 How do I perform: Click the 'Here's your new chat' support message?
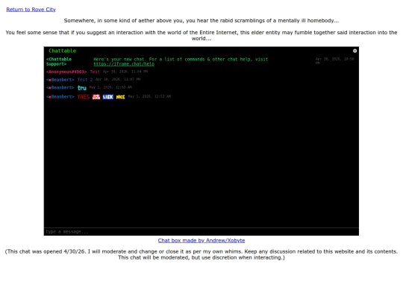[x=181, y=62]
